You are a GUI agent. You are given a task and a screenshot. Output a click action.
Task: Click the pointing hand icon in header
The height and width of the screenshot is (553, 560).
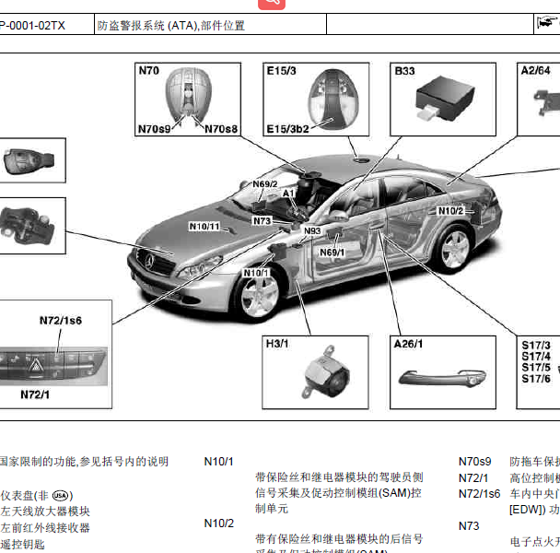(x=548, y=24)
